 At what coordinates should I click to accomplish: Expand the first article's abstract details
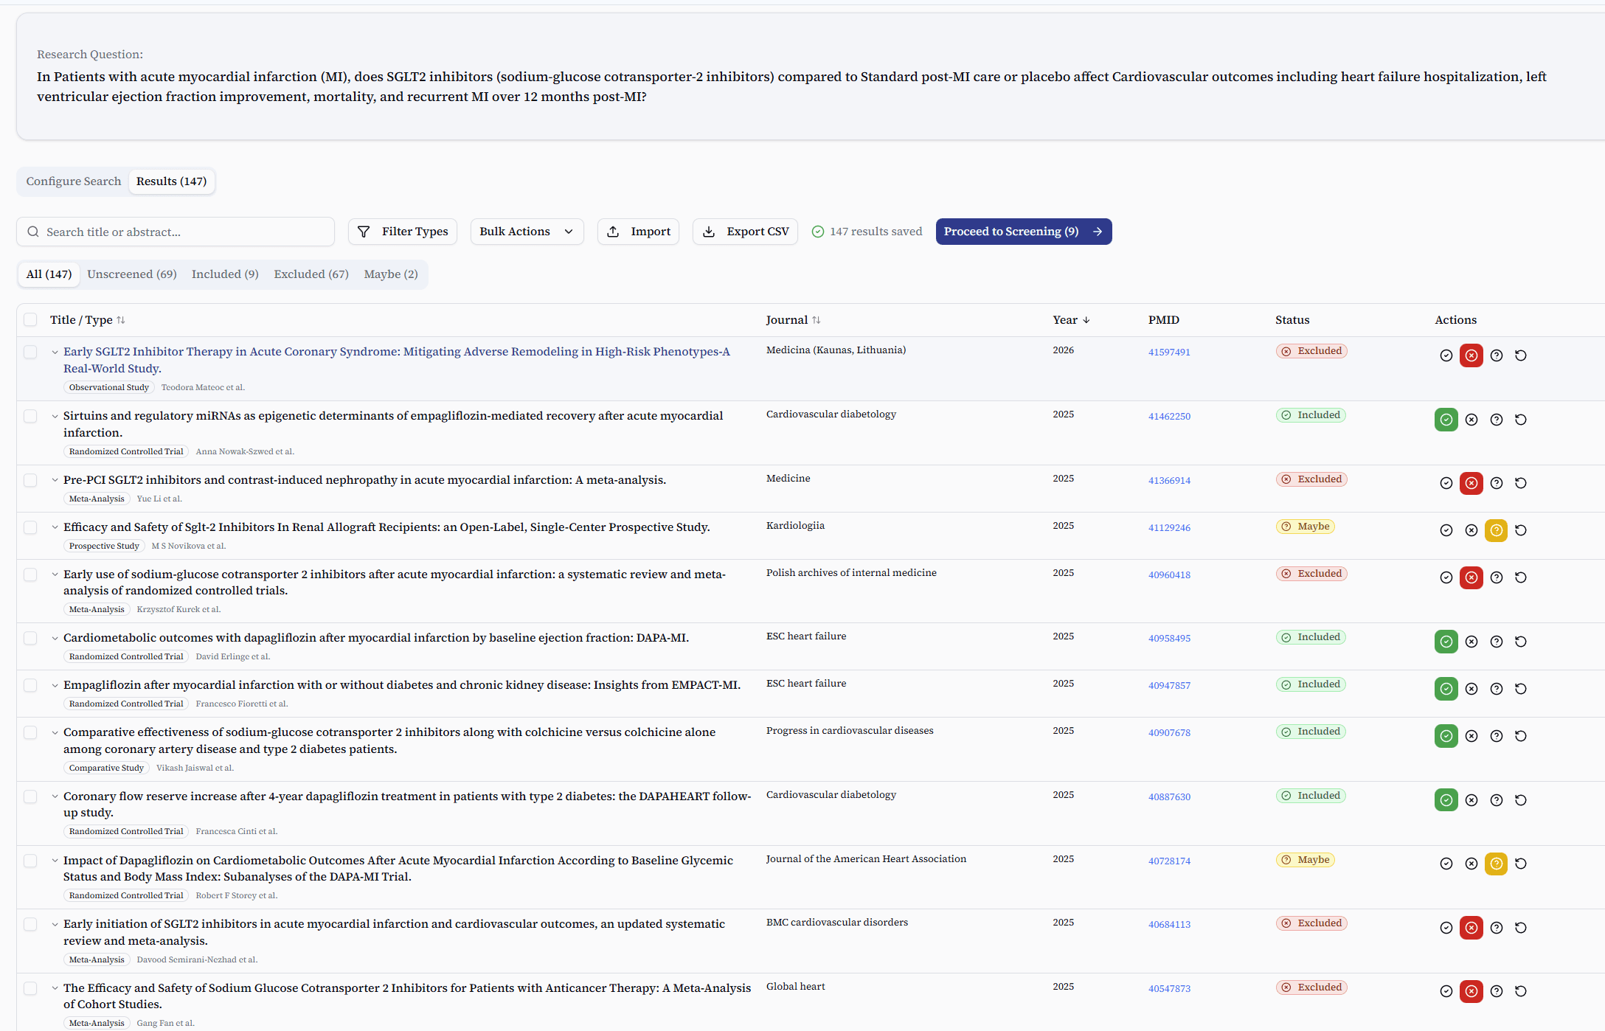55,352
